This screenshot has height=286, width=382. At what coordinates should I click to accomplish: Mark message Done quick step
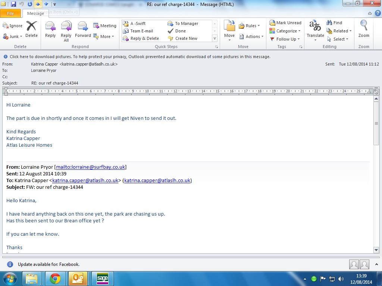tap(176, 31)
